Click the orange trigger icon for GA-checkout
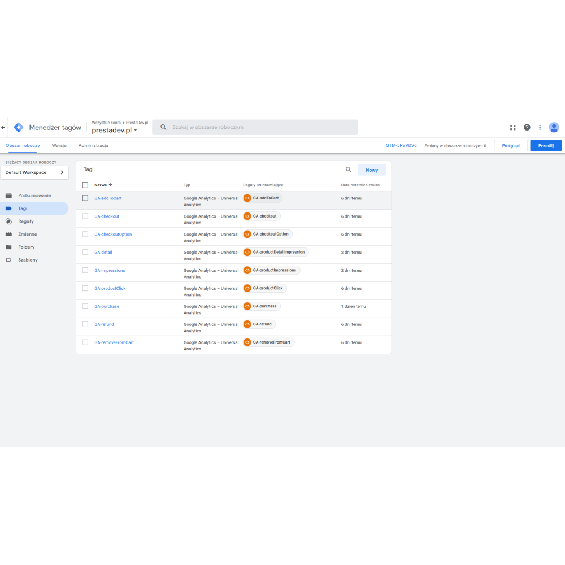The image size is (565, 565). tap(247, 216)
